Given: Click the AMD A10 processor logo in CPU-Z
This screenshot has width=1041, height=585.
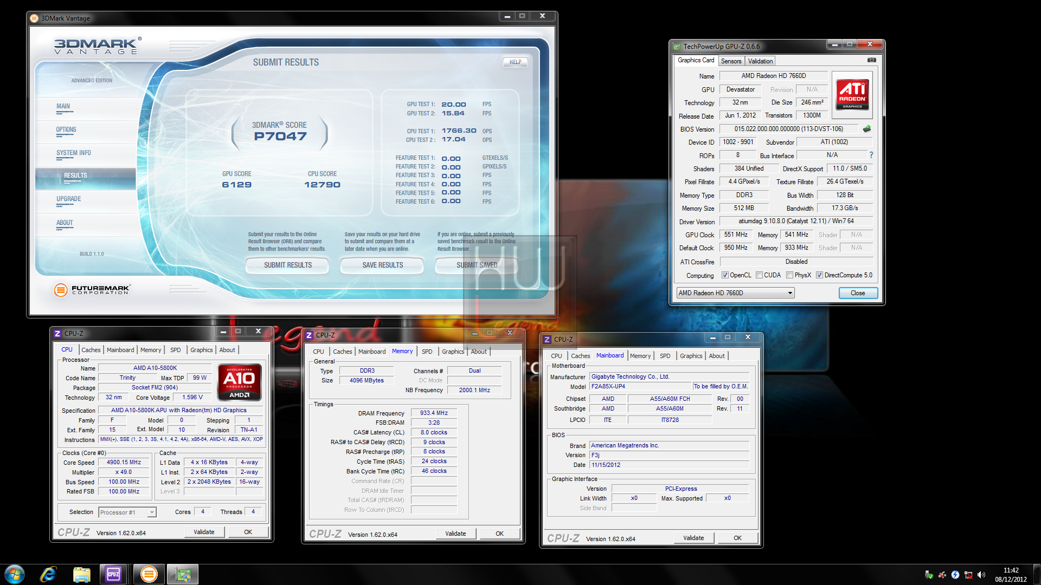Looking at the screenshot, I should 239,382.
